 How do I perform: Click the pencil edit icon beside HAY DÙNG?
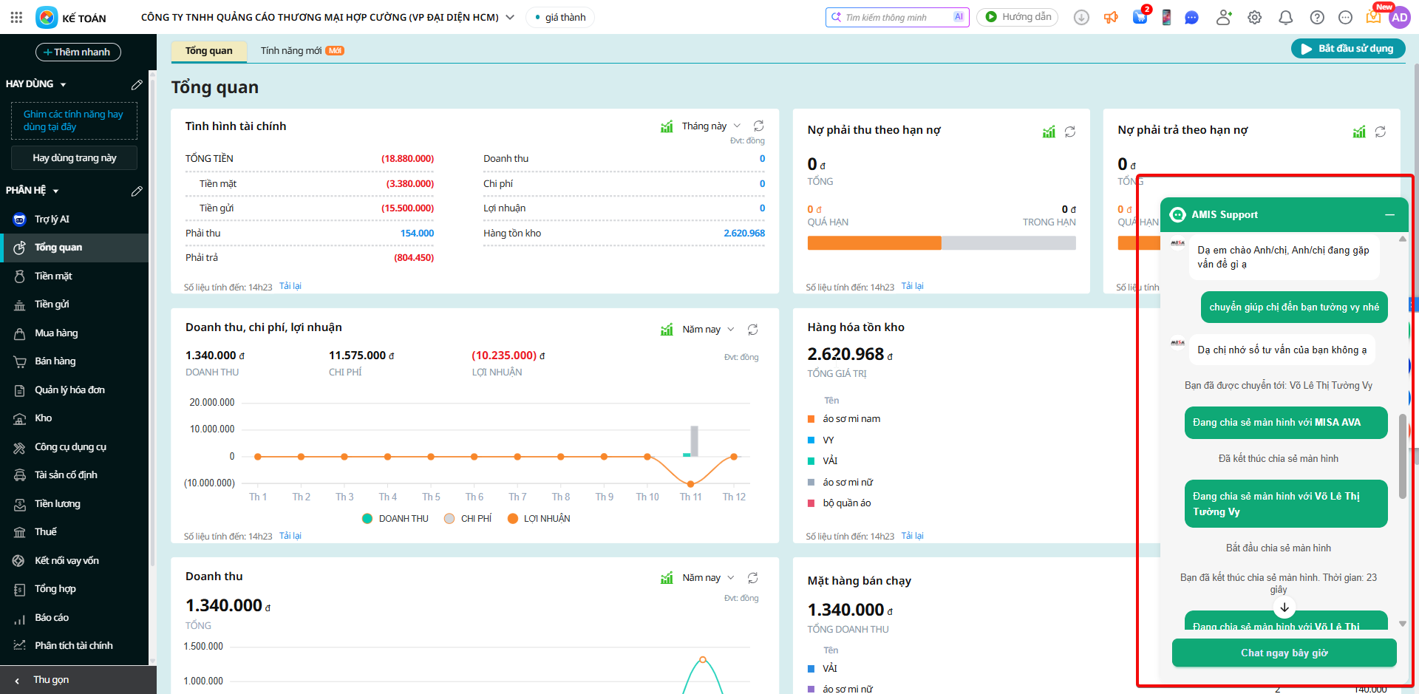pos(137,84)
